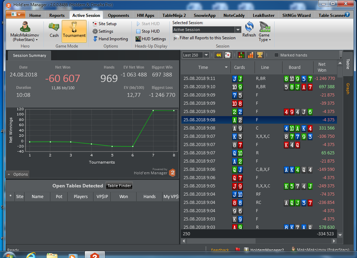The image size is (357, 258).
Task: Open the Settings option
Action: click(103, 32)
